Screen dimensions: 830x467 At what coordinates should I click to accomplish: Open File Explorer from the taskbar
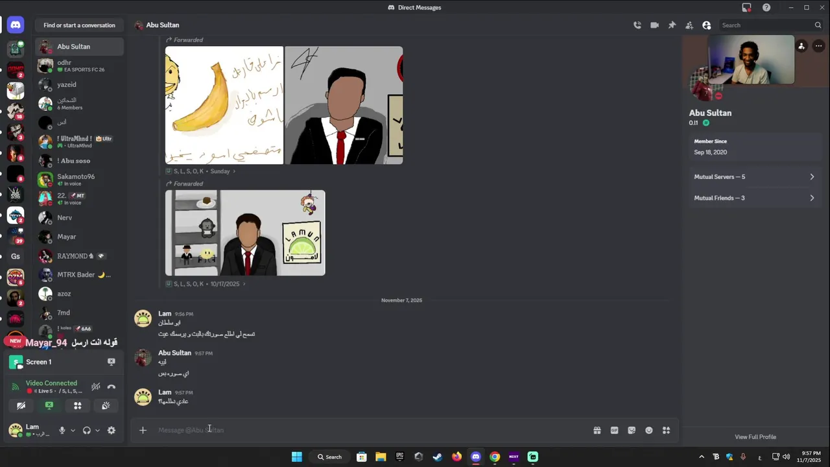tap(381, 457)
